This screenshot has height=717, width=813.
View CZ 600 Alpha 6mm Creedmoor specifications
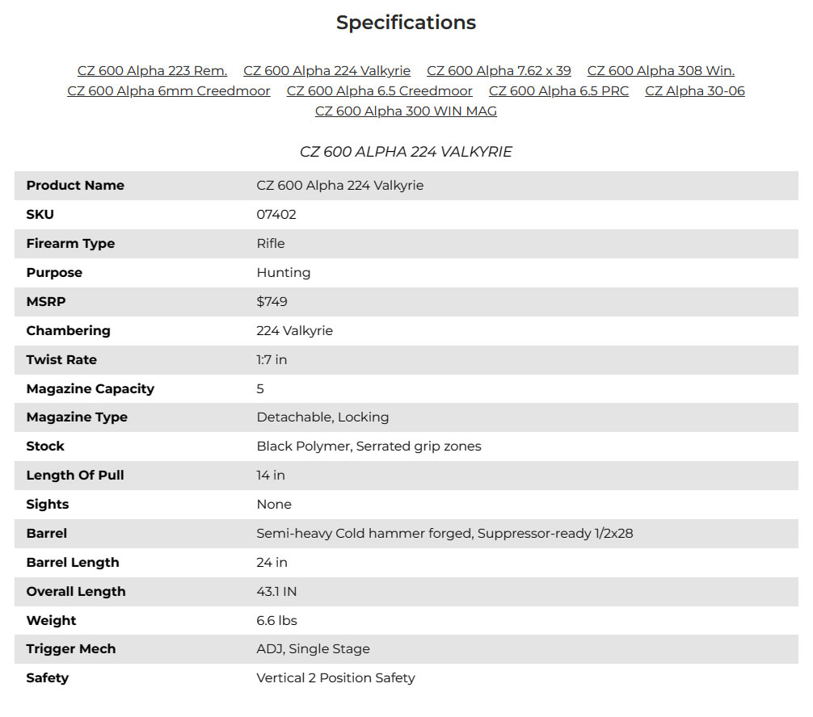coord(168,91)
